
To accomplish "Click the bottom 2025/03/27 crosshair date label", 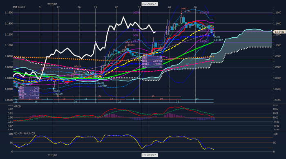I will click(x=150, y=155).
